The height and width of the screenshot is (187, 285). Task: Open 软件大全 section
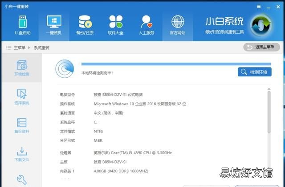point(116,25)
